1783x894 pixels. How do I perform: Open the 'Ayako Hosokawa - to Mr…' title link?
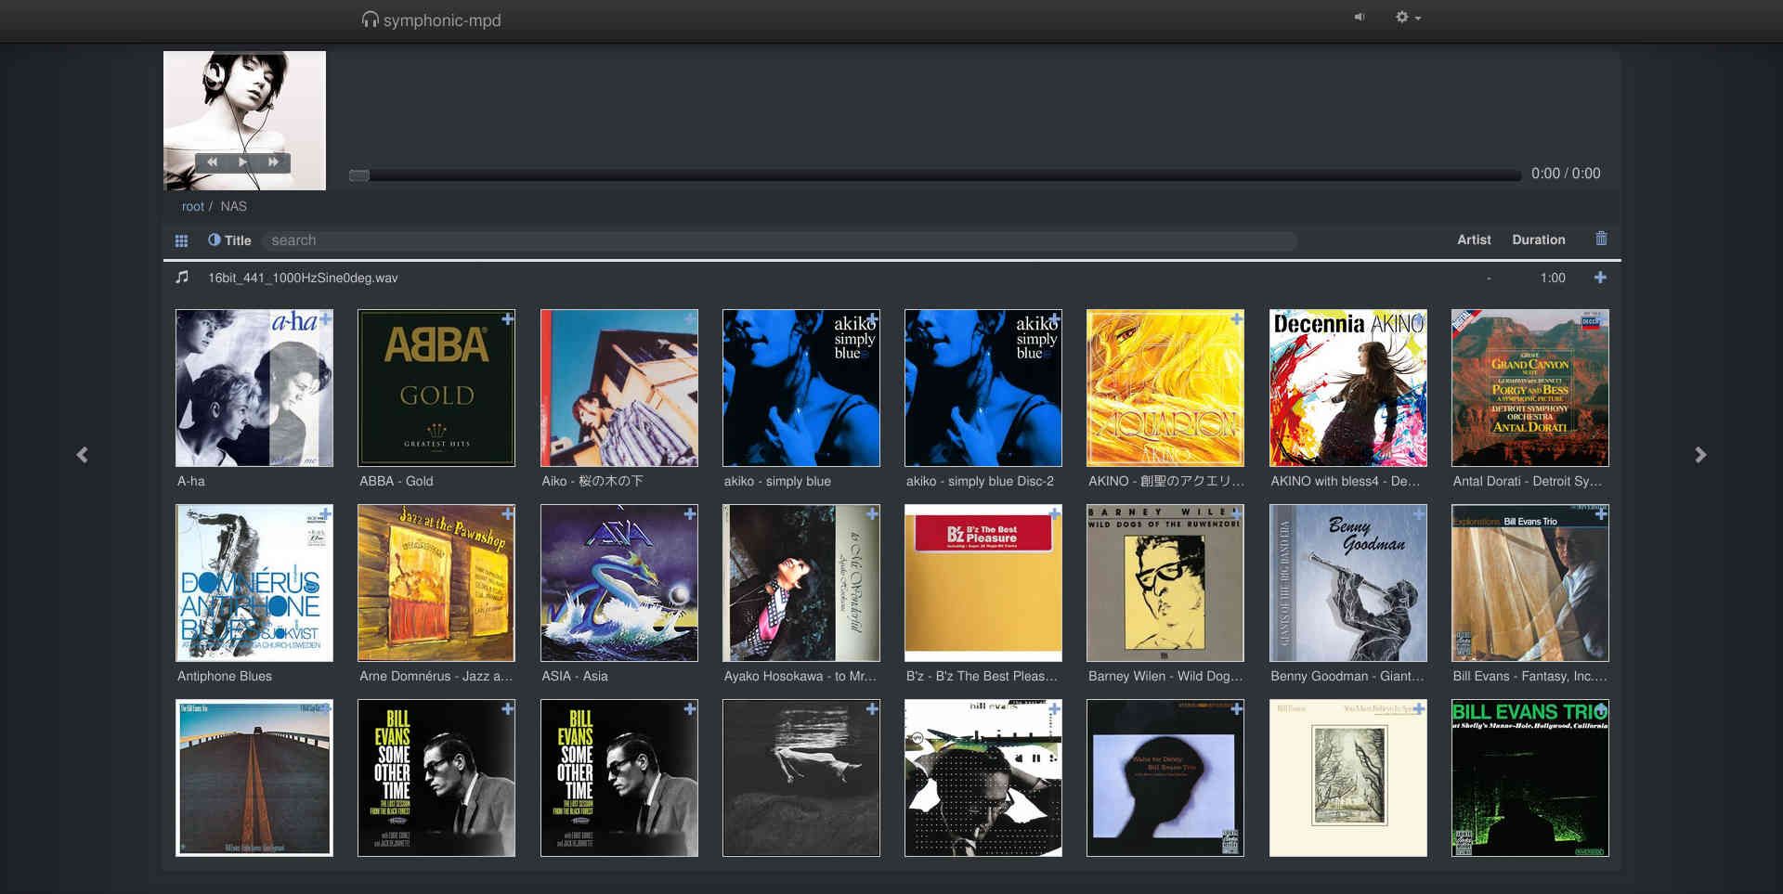tap(800, 676)
